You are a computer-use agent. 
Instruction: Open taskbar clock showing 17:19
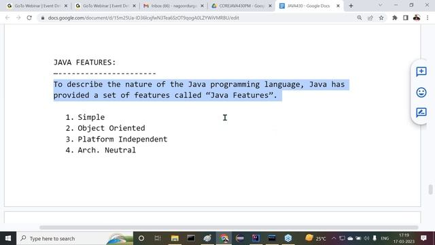point(404,238)
